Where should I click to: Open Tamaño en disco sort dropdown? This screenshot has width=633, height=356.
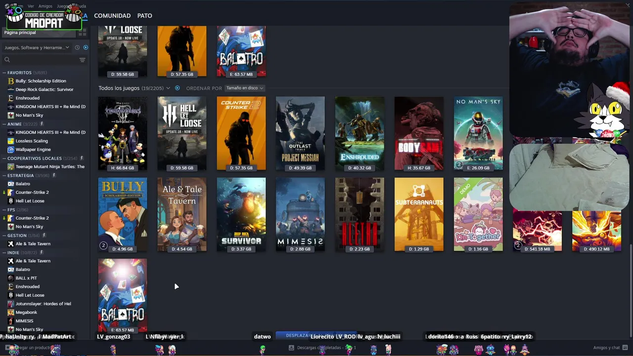pos(245,88)
